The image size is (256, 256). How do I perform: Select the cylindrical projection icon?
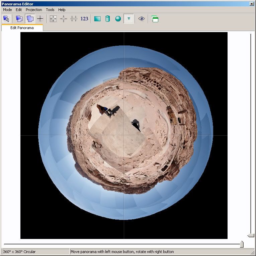pyautogui.click(x=108, y=19)
